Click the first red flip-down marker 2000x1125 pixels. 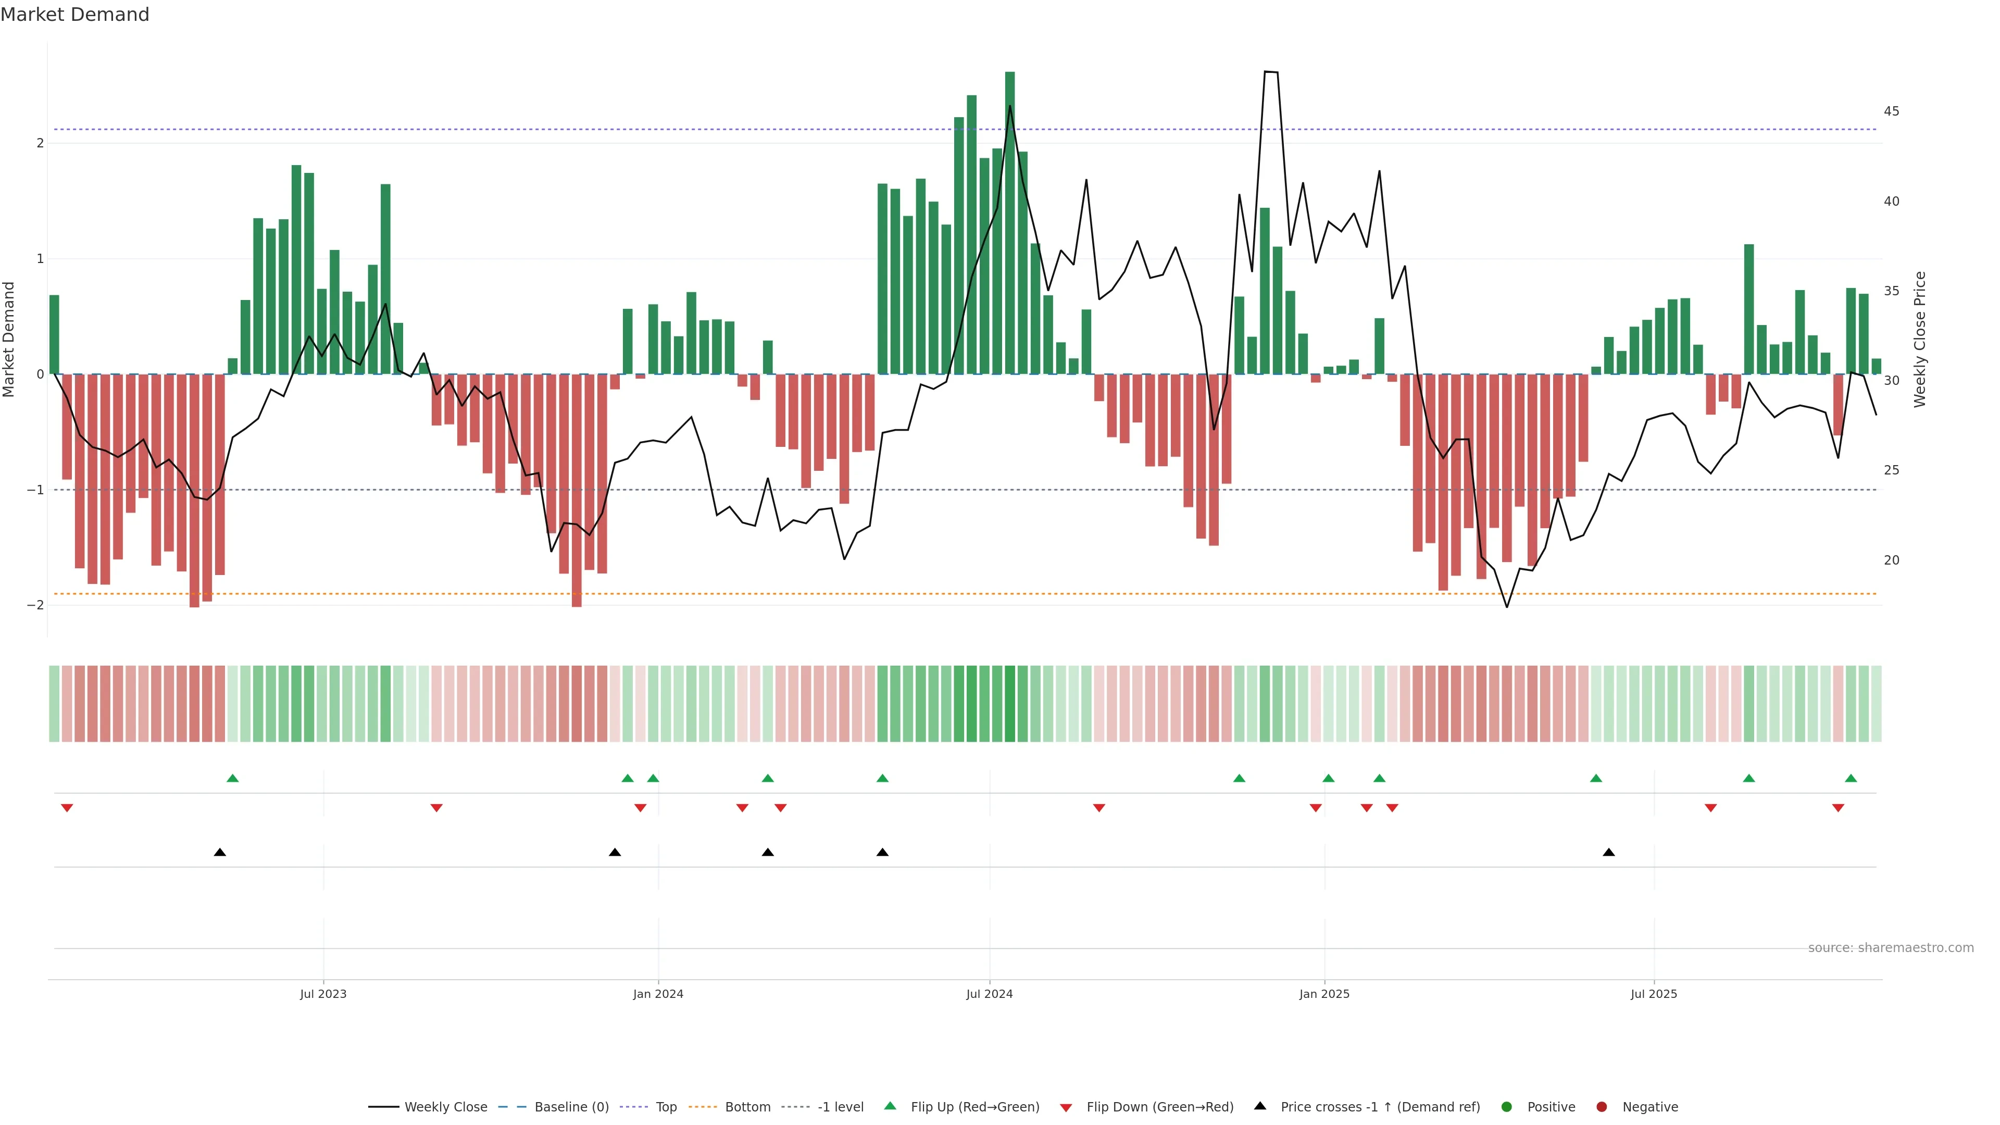coord(67,808)
